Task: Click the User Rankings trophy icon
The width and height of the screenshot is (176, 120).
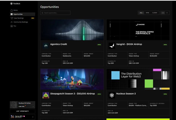Action: (12, 18)
